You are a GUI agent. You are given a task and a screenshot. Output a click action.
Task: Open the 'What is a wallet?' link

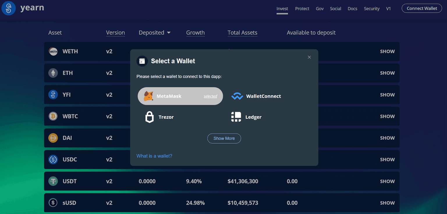point(154,156)
